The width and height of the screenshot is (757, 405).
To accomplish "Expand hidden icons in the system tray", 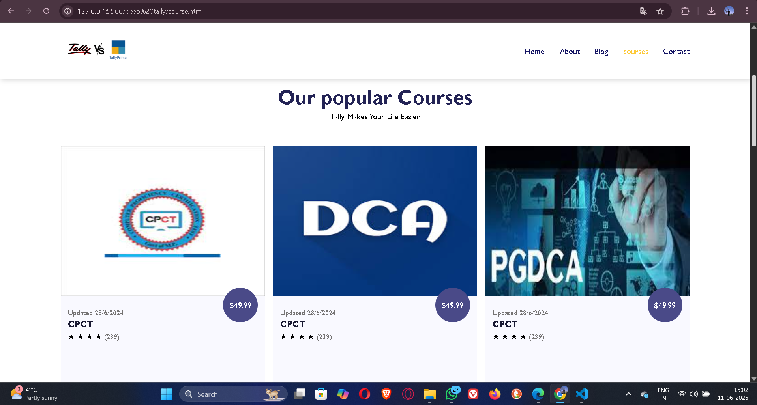I will pyautogui.click(x=628, y=394).
